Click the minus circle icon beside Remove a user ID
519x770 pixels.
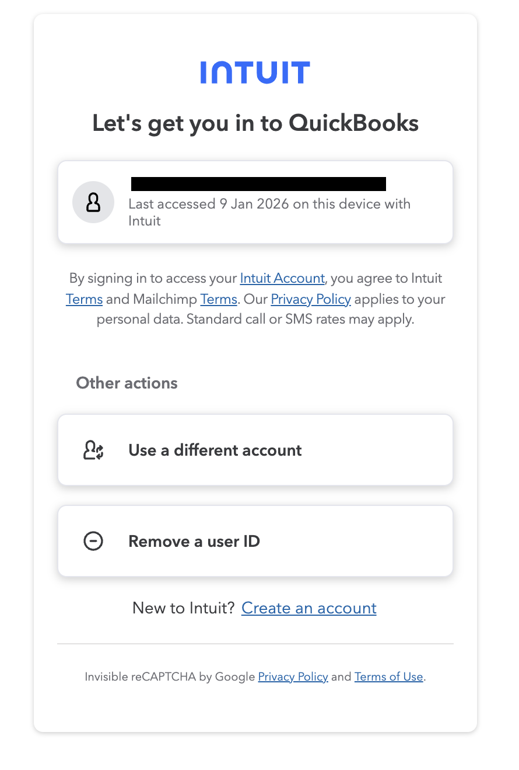tap(93, 541)
